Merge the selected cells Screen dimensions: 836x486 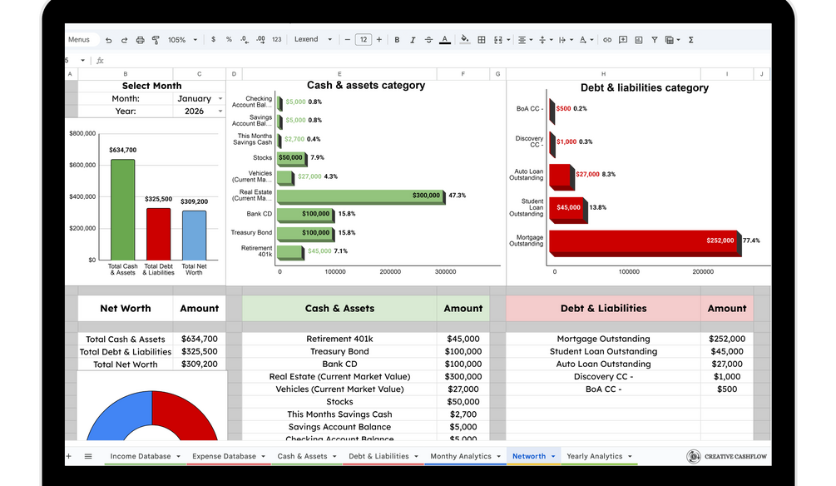point(498,40)
